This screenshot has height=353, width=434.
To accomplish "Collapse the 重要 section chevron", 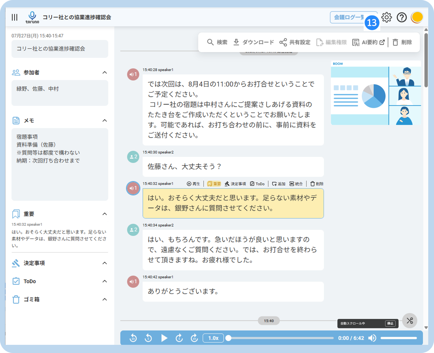I will pyautogui.click(x=105, y=214).
